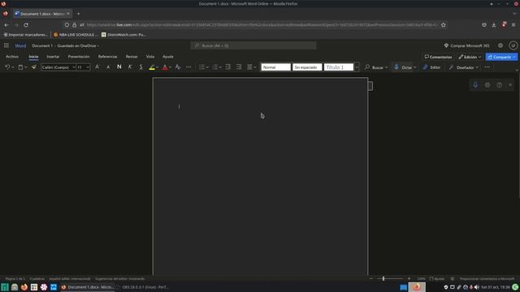The width and height of the screenshot is (520, 292).
Task: Show more ribbon commands ellipsis at right
Action: pos(487,67)
